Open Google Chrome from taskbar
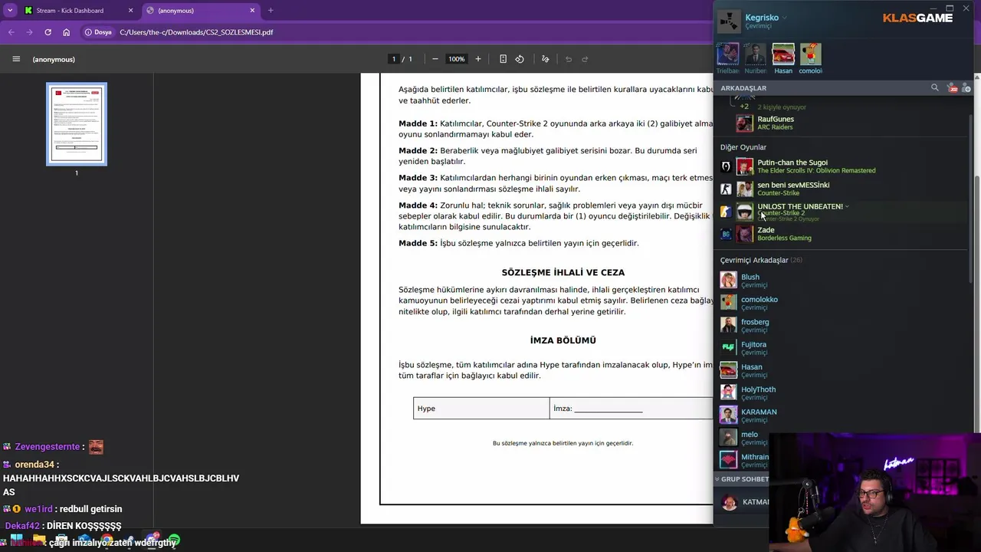The image size is (981, 552). tap(107, 541)
